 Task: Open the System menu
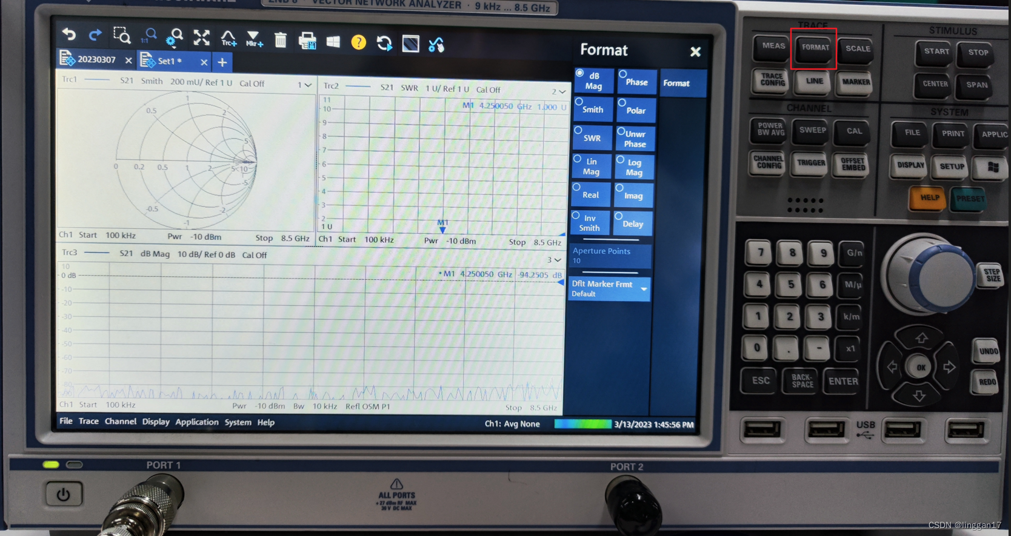tap(238, 422)
